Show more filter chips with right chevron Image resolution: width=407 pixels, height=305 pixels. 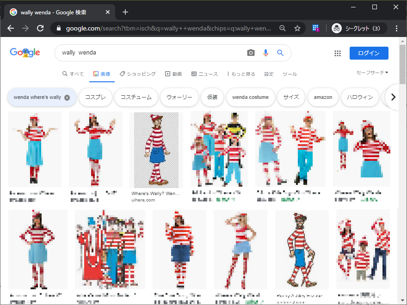pyautogui.click(x=393, y=97)
